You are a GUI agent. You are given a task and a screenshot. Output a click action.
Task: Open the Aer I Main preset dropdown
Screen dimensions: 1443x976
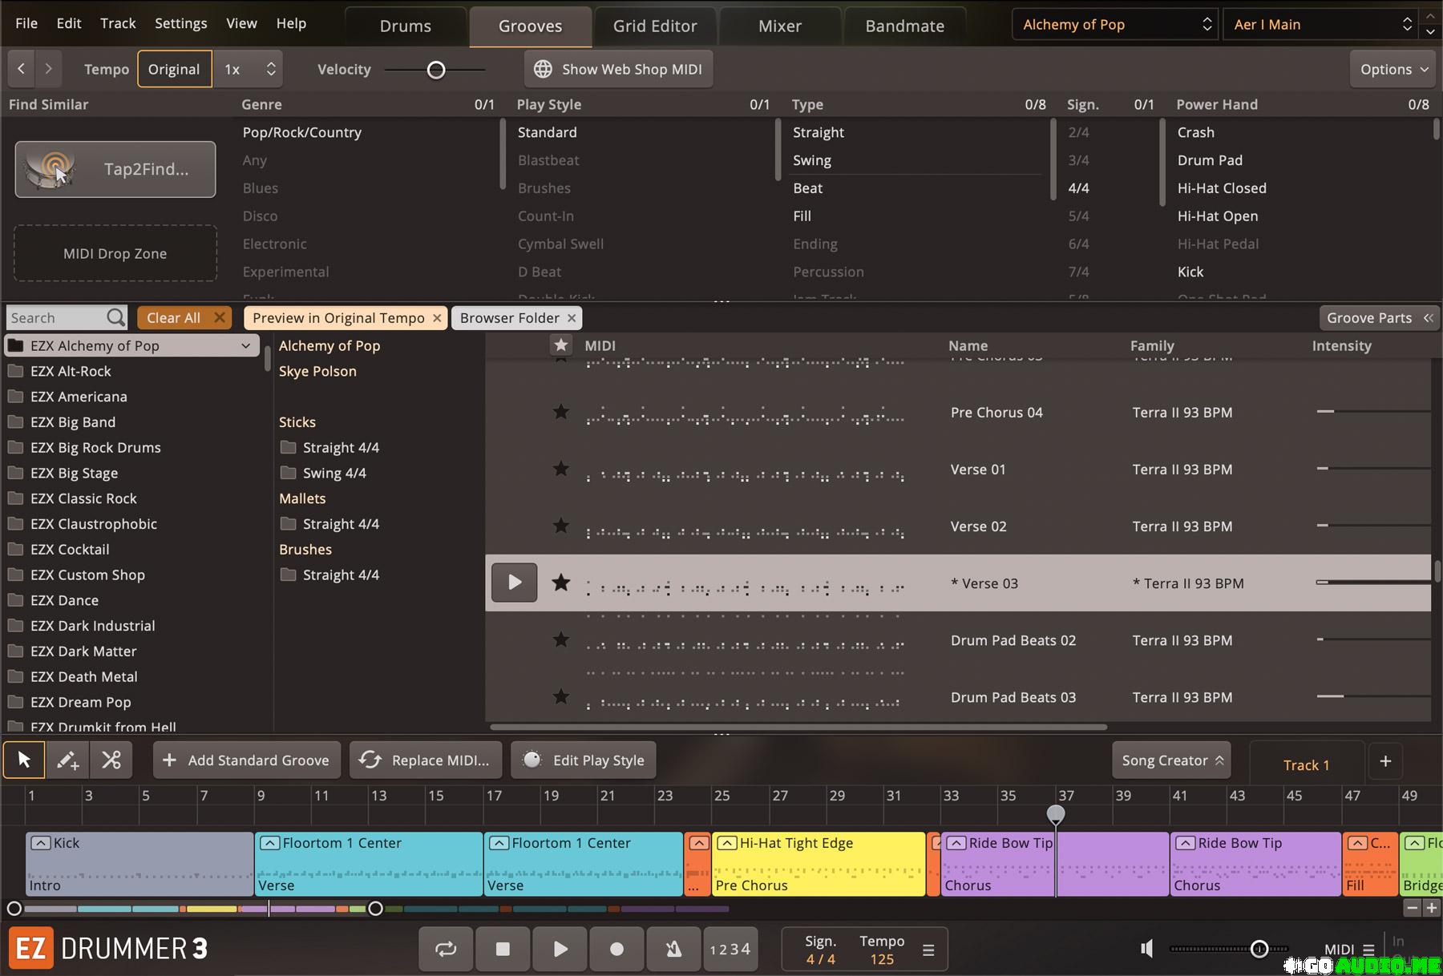click(x=1322, y=24)
